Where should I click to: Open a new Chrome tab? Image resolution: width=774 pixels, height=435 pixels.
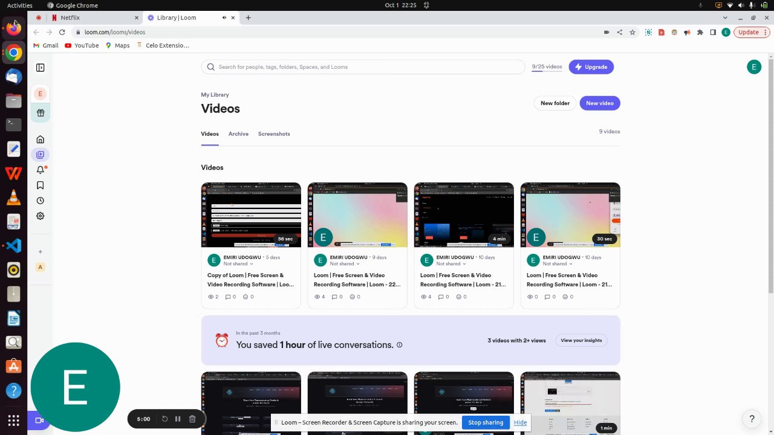pos(248,18)
